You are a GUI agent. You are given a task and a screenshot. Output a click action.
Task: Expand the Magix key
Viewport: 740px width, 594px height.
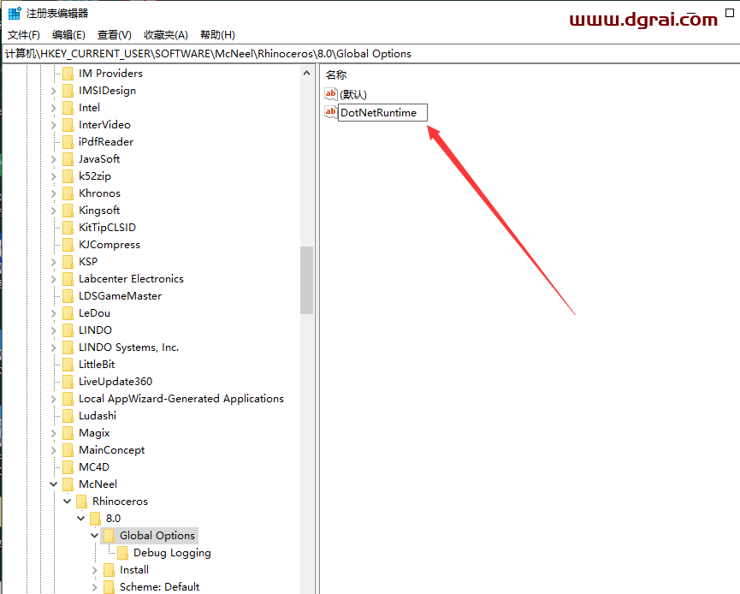tap(53, 433)
